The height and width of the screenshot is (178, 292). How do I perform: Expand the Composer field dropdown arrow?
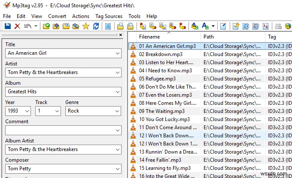[118, 169]
